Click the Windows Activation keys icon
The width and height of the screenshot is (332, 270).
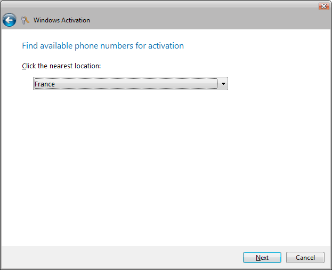[x=25, y=20]
